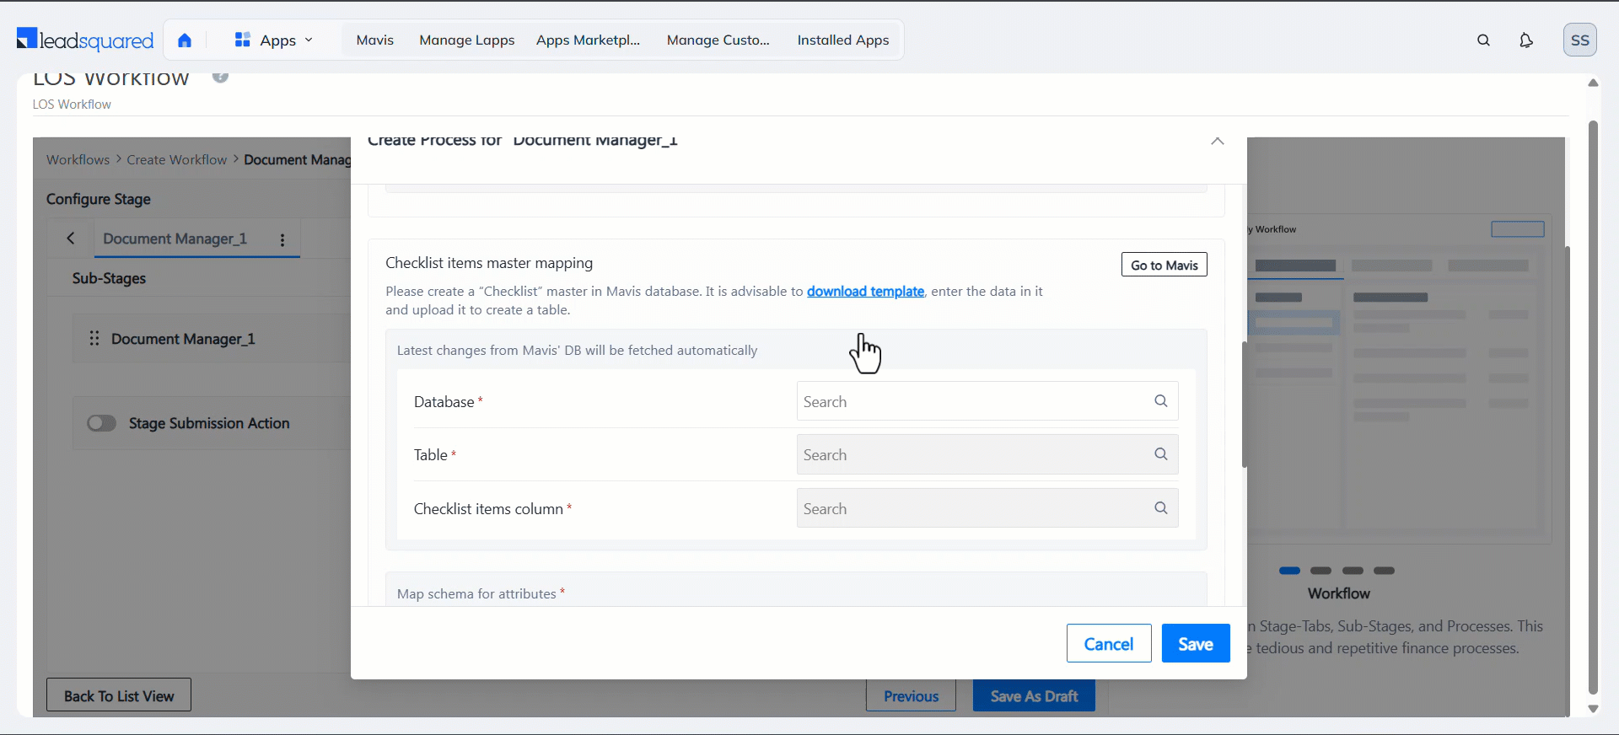Click the Workflows breadcrumb

click(78, 159)
